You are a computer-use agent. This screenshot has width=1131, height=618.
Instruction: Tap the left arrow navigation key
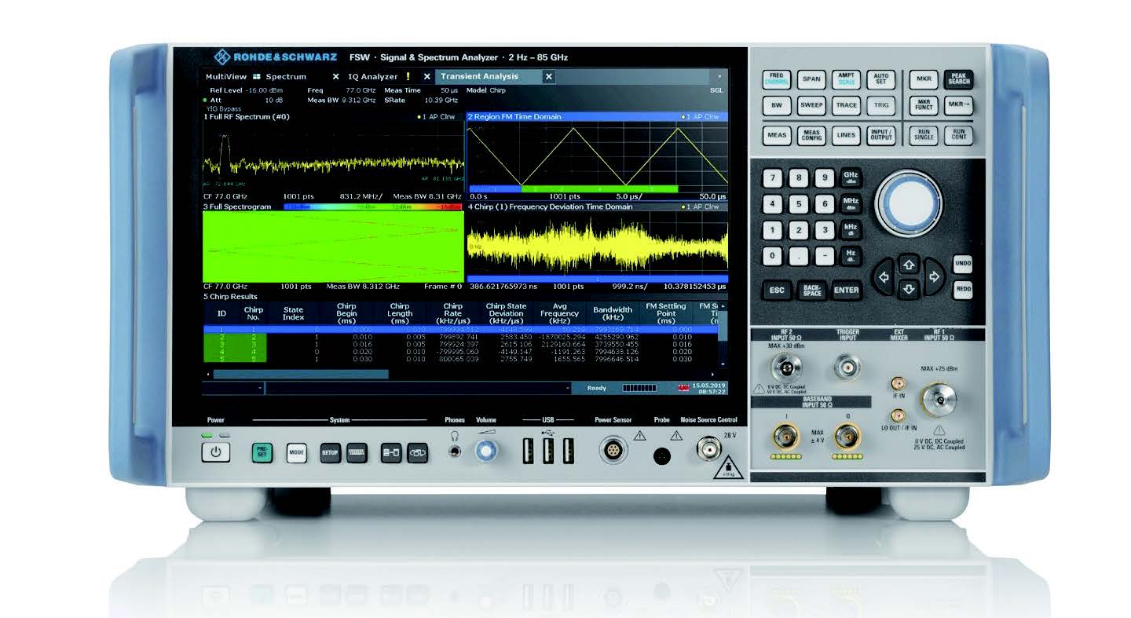884,276
